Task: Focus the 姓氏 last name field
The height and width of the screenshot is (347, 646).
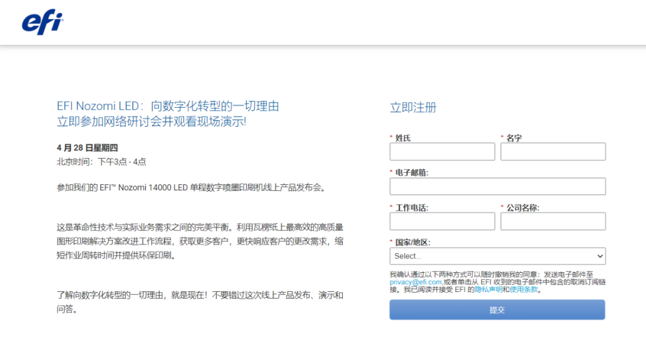Action: click(442, 151)
